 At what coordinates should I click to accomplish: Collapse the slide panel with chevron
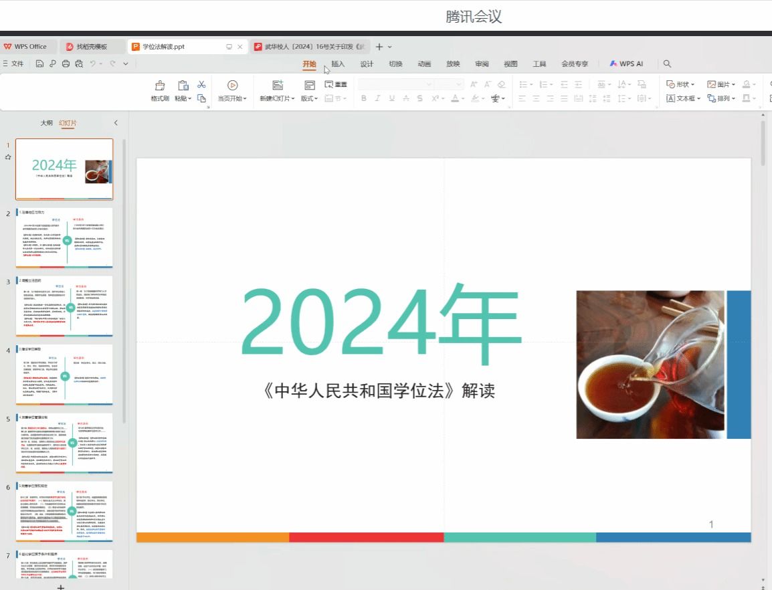point(116,122)
